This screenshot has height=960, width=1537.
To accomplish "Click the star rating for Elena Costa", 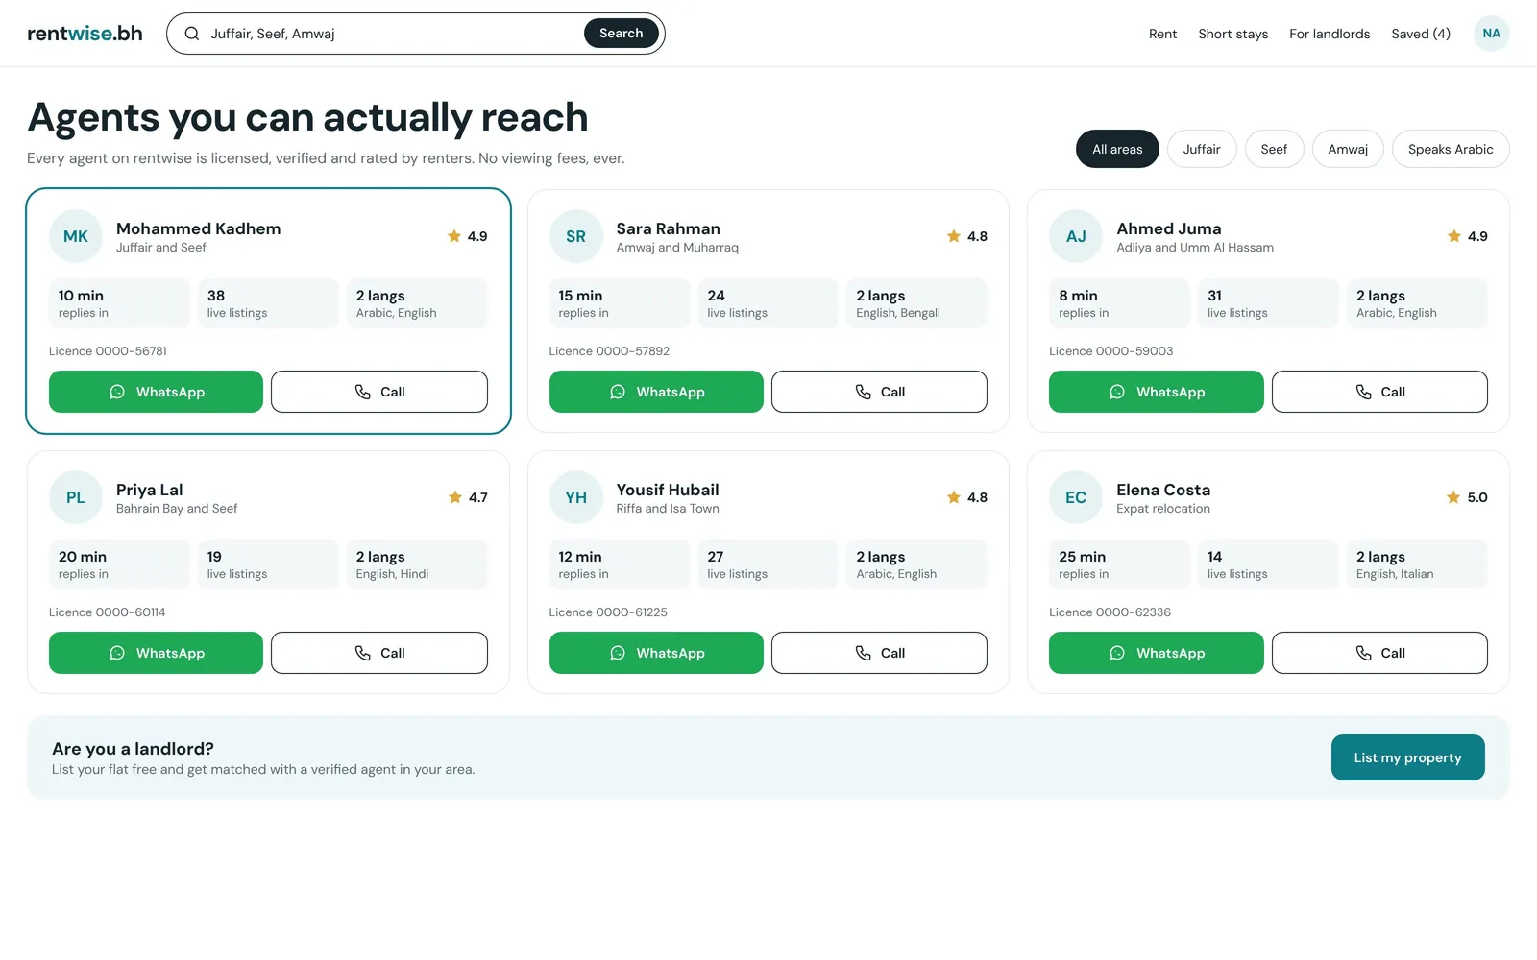I will click(x=1467, y=497).
